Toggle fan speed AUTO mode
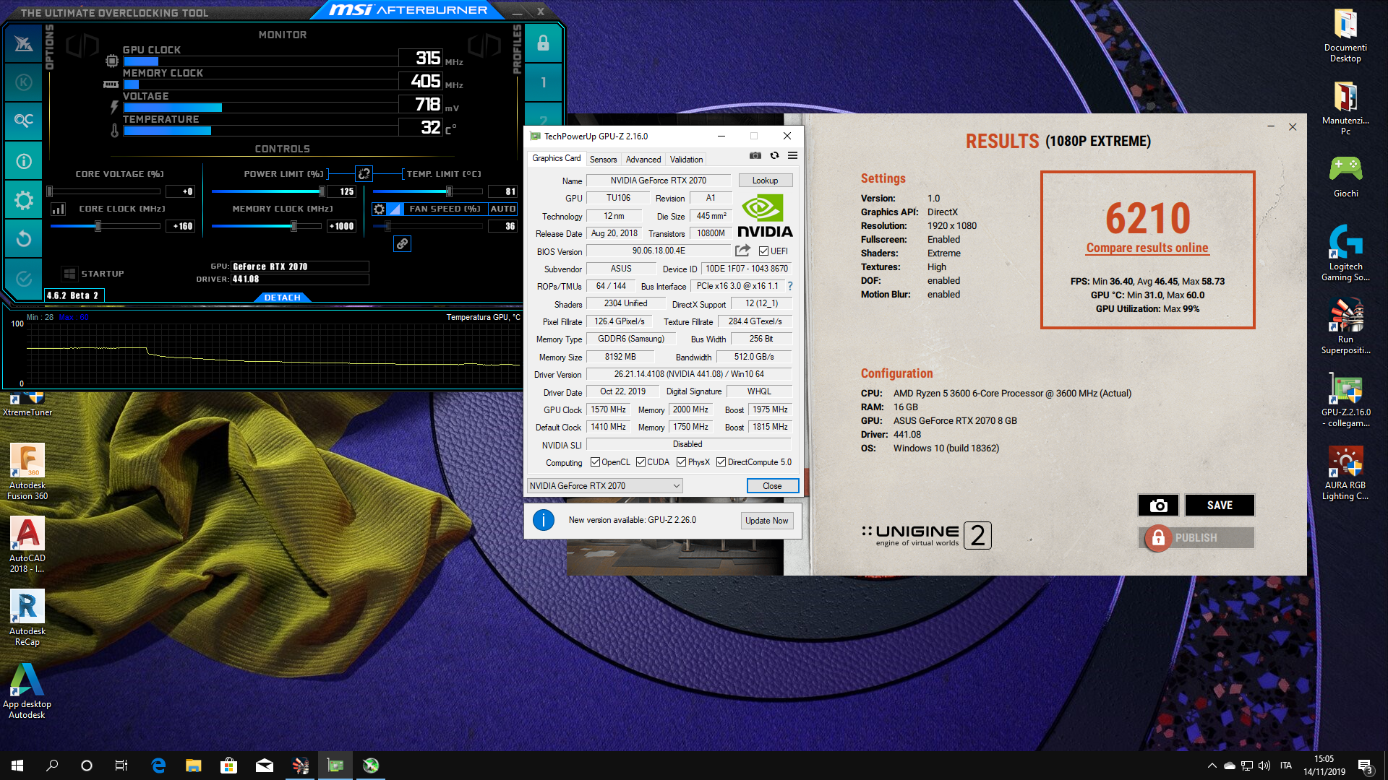This screenshot has width=1388, height=780. (503, 209)
